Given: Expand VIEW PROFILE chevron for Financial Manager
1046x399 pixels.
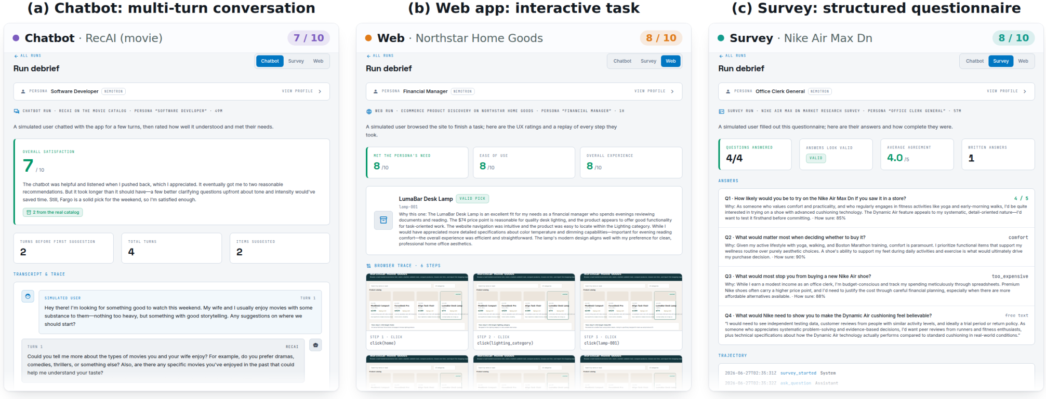Looking at the screenshot, I should coord(672,91).
